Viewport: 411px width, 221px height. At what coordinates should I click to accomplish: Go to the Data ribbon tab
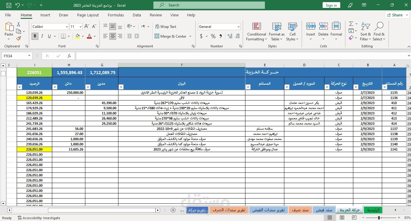[x=137, y=15]
